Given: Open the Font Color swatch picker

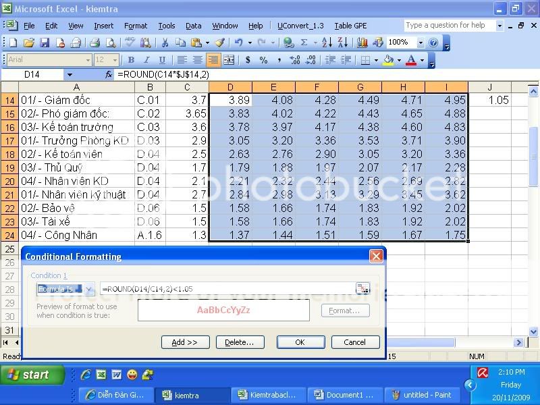Looking at the screenshot, I should tap(421, 60).
